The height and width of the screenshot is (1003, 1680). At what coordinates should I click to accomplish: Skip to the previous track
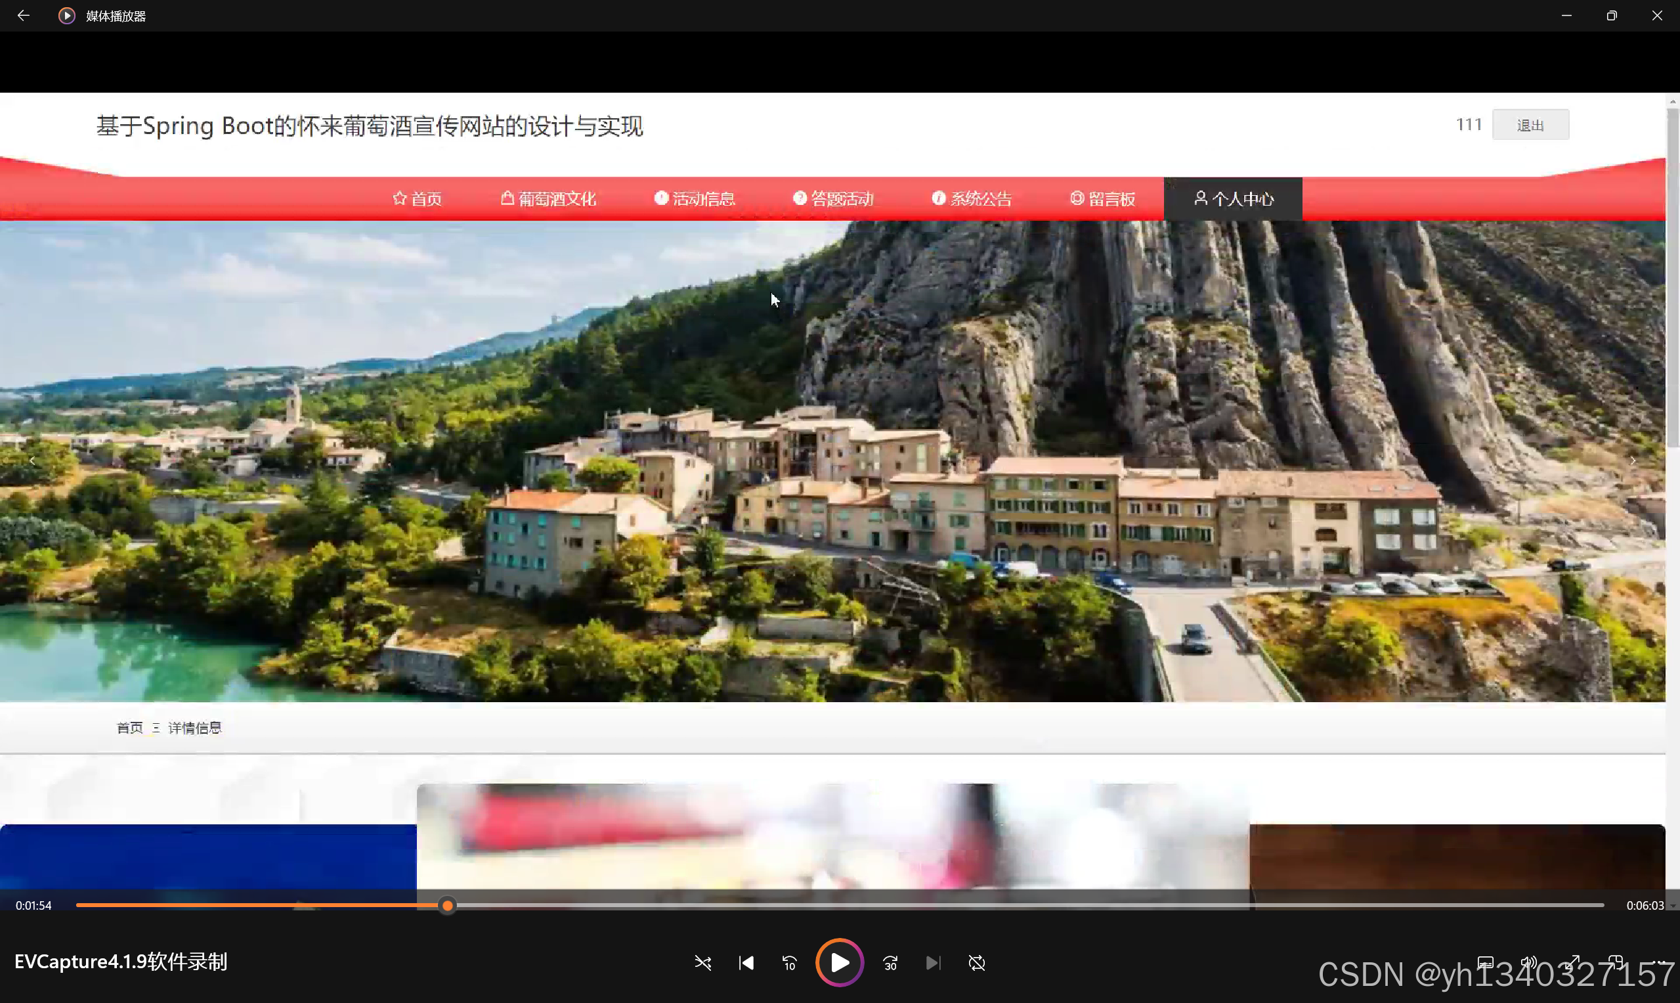[x=746, y=962]
